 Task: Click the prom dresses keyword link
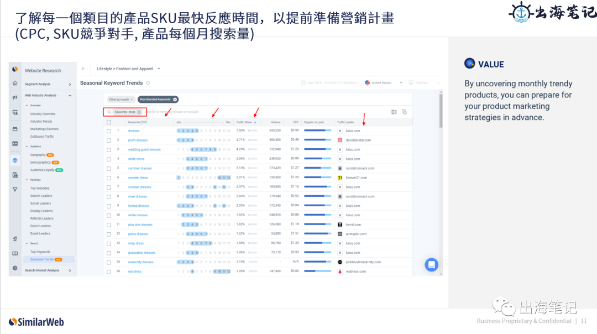[x=138, y=140]
